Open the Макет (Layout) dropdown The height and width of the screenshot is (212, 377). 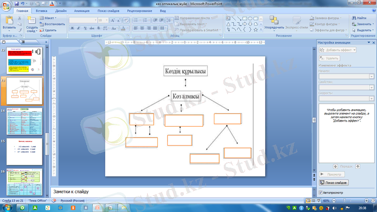click(49, 18)
